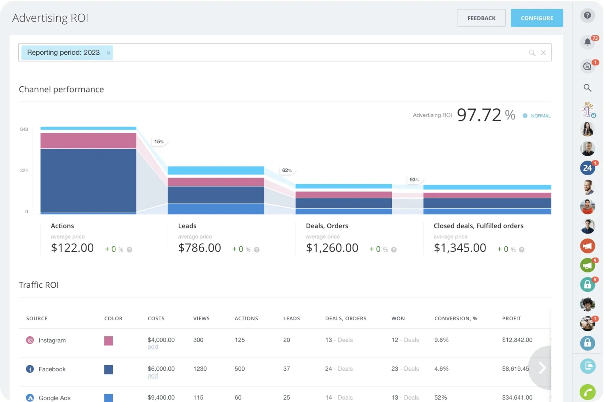Remove the Reporting period 2023 filter
The width and height of the screenshot is (605, 402).
108,52
